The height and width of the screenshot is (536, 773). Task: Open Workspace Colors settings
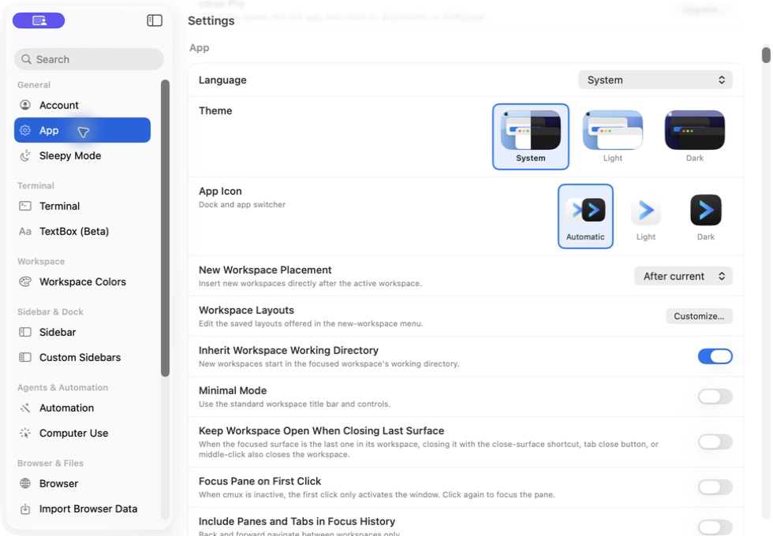pos(82,282)
